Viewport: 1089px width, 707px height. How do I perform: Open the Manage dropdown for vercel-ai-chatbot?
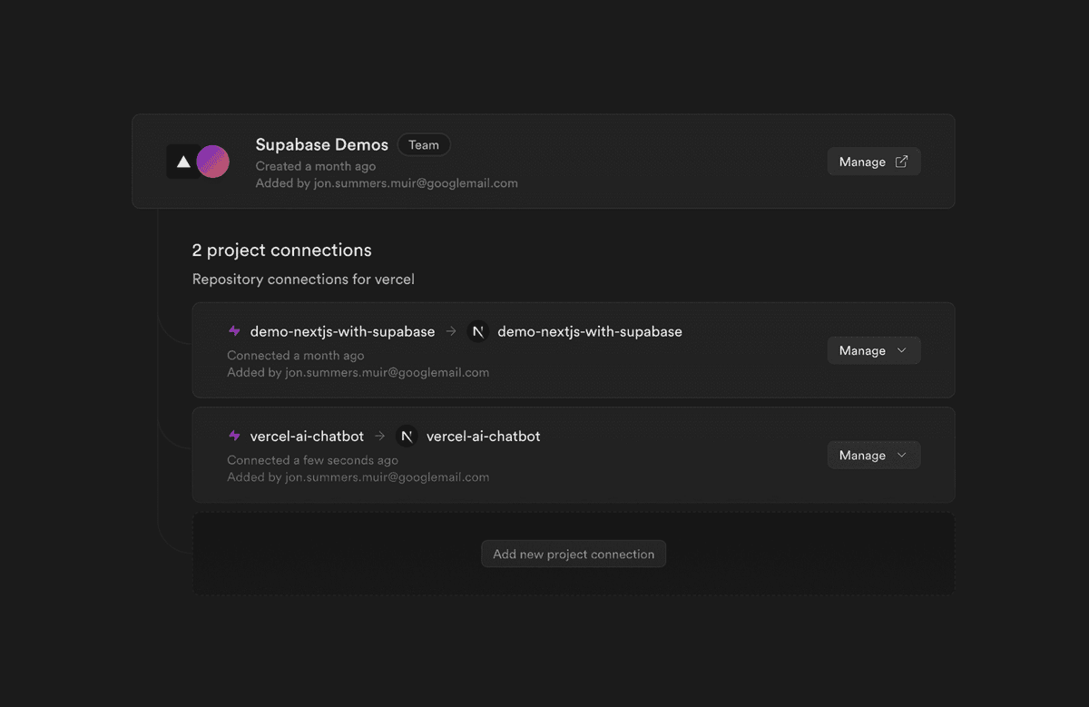coord(873,455)
